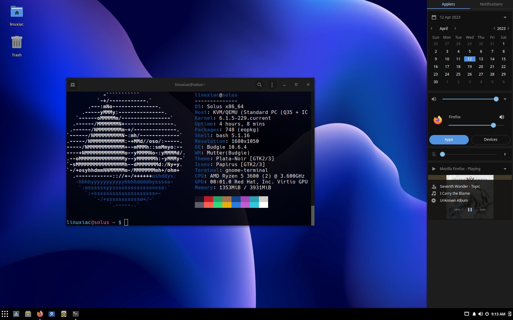The width and height of the screenshot is (513, 320).
Task: Select April 15 in the calendar
Action: pos(504,59)
